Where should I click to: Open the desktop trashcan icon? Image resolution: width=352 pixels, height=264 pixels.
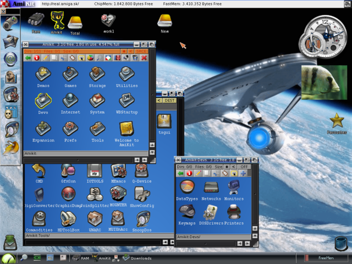341,244
